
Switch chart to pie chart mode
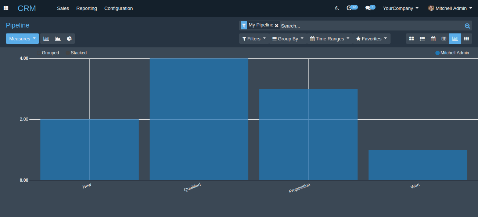click(69, 39)
